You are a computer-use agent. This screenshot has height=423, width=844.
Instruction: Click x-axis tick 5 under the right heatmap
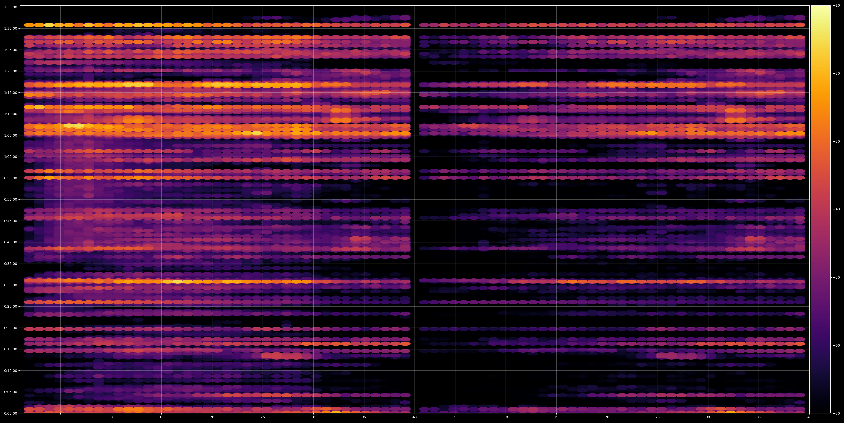point(455,417)
